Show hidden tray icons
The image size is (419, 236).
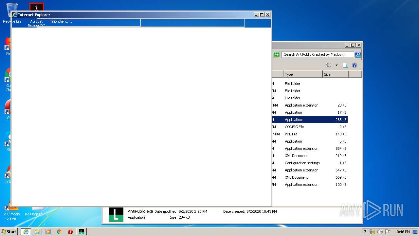pyautogui.click(x=365, y=231)
